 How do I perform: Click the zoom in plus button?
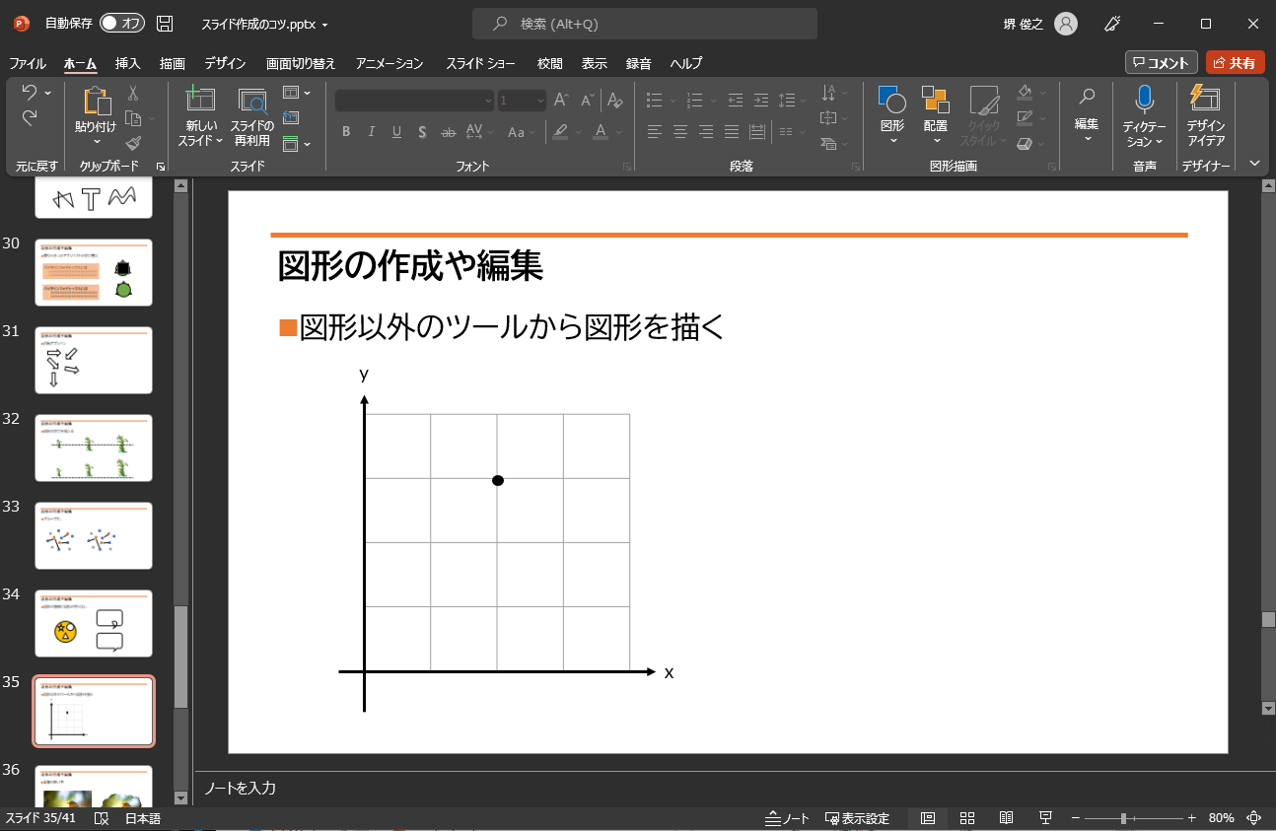(x=1191, y=818)
